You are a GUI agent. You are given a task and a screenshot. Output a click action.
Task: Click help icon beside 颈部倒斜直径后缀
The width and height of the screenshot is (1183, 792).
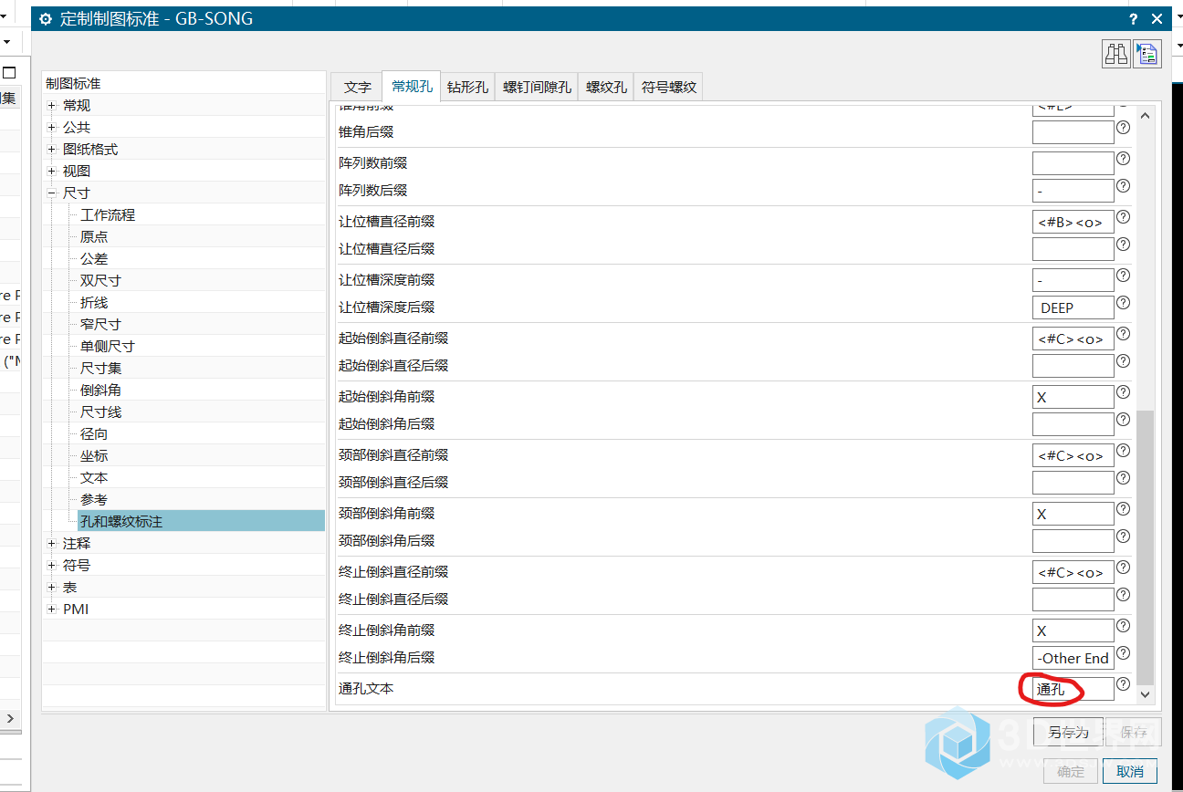pos(1123,478)
